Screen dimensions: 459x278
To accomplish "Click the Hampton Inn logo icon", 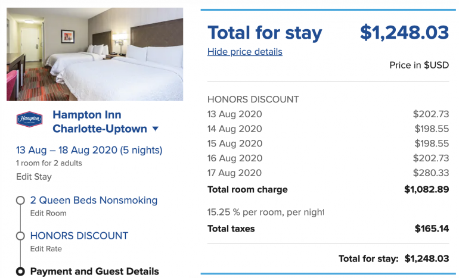I will (29, 119).
